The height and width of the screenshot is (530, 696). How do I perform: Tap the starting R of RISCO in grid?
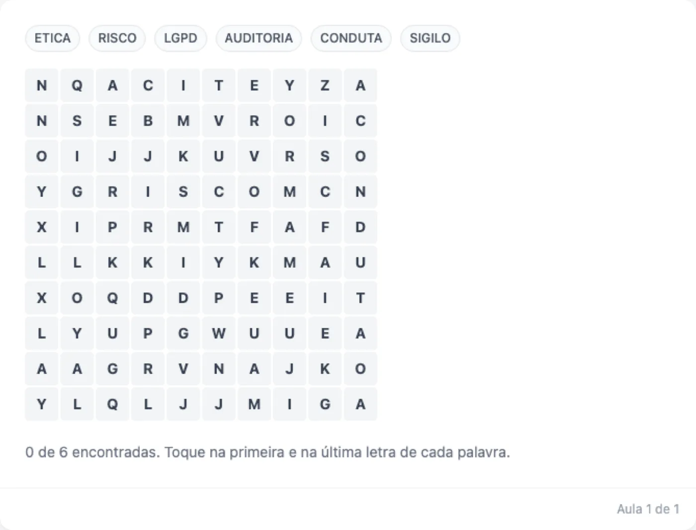tap(112, 191)
